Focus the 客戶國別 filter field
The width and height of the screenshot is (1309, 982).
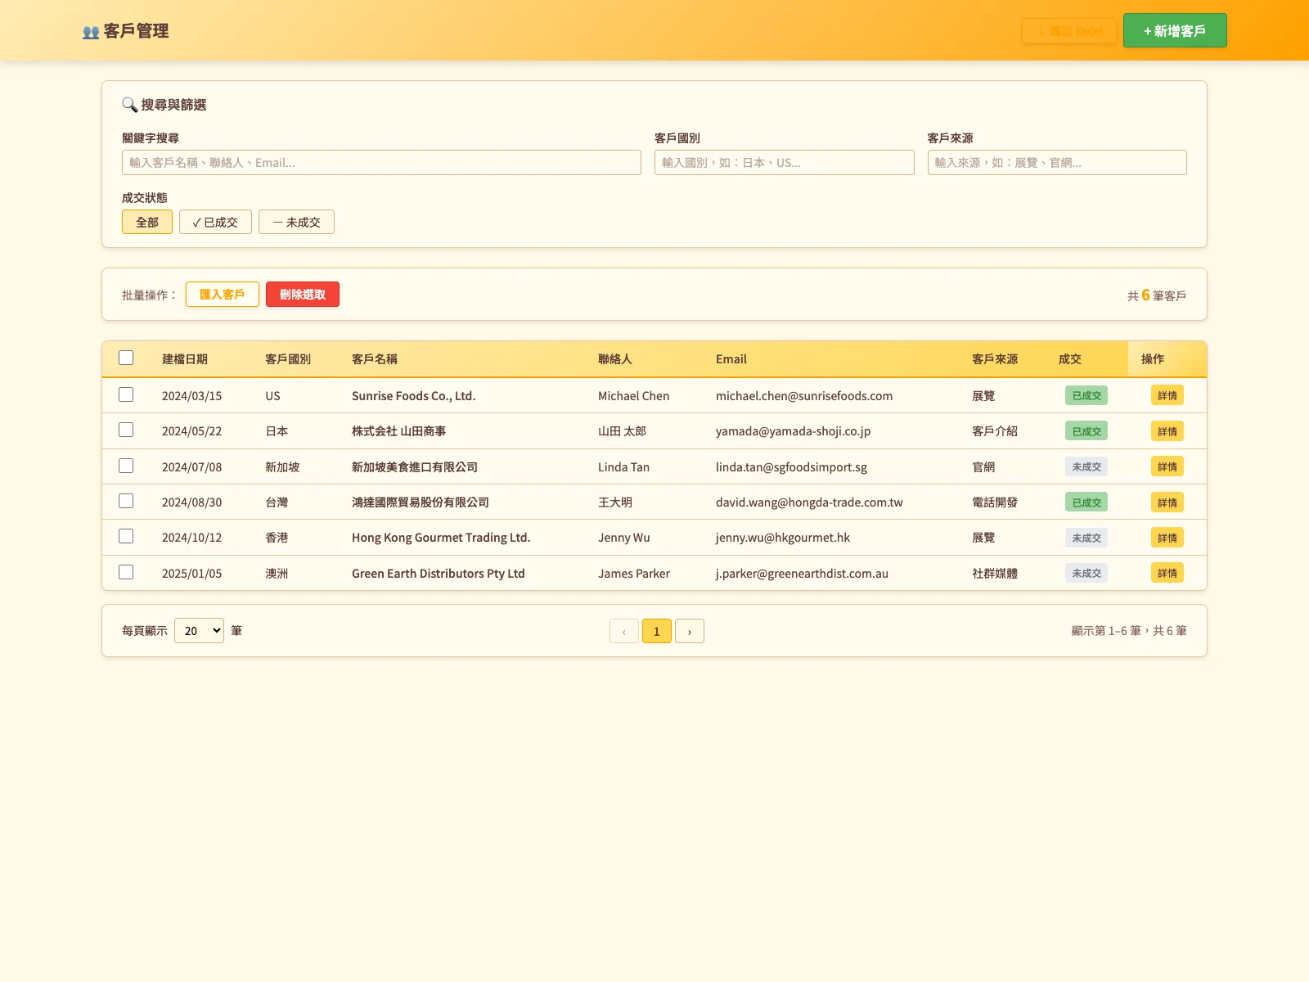click(x=785, y=162)
